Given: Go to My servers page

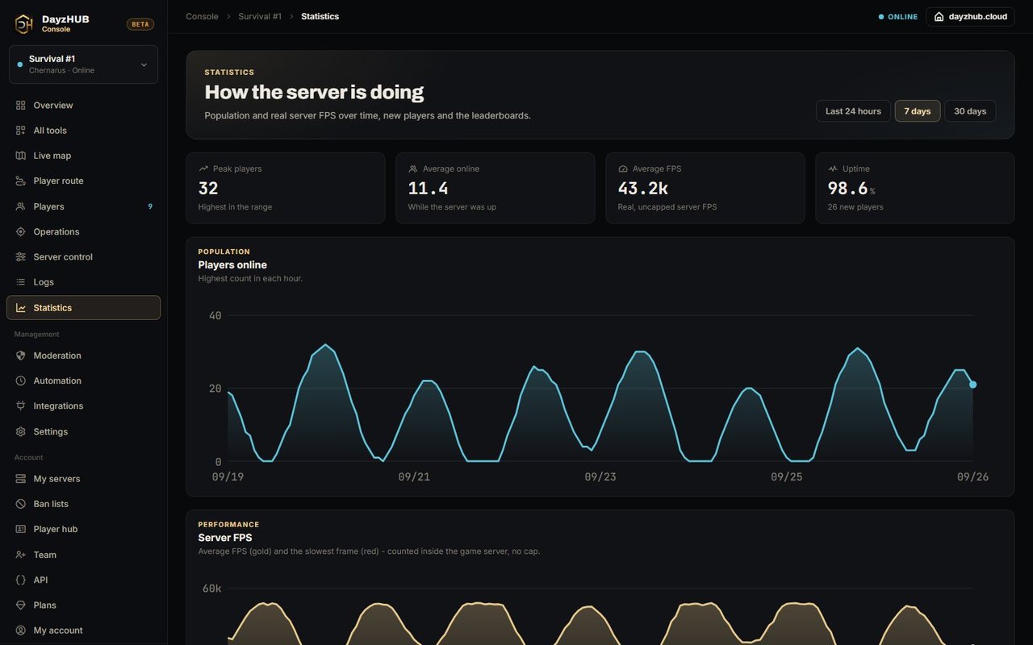Looking at the screenshot, I should click(83, 479).
